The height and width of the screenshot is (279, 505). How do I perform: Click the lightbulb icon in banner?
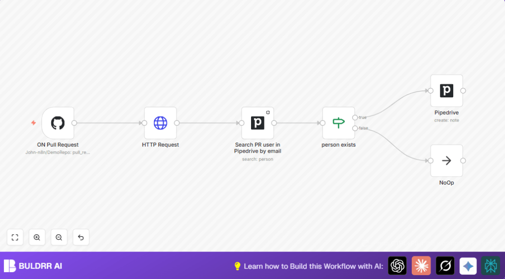click(x=237, y=266)
